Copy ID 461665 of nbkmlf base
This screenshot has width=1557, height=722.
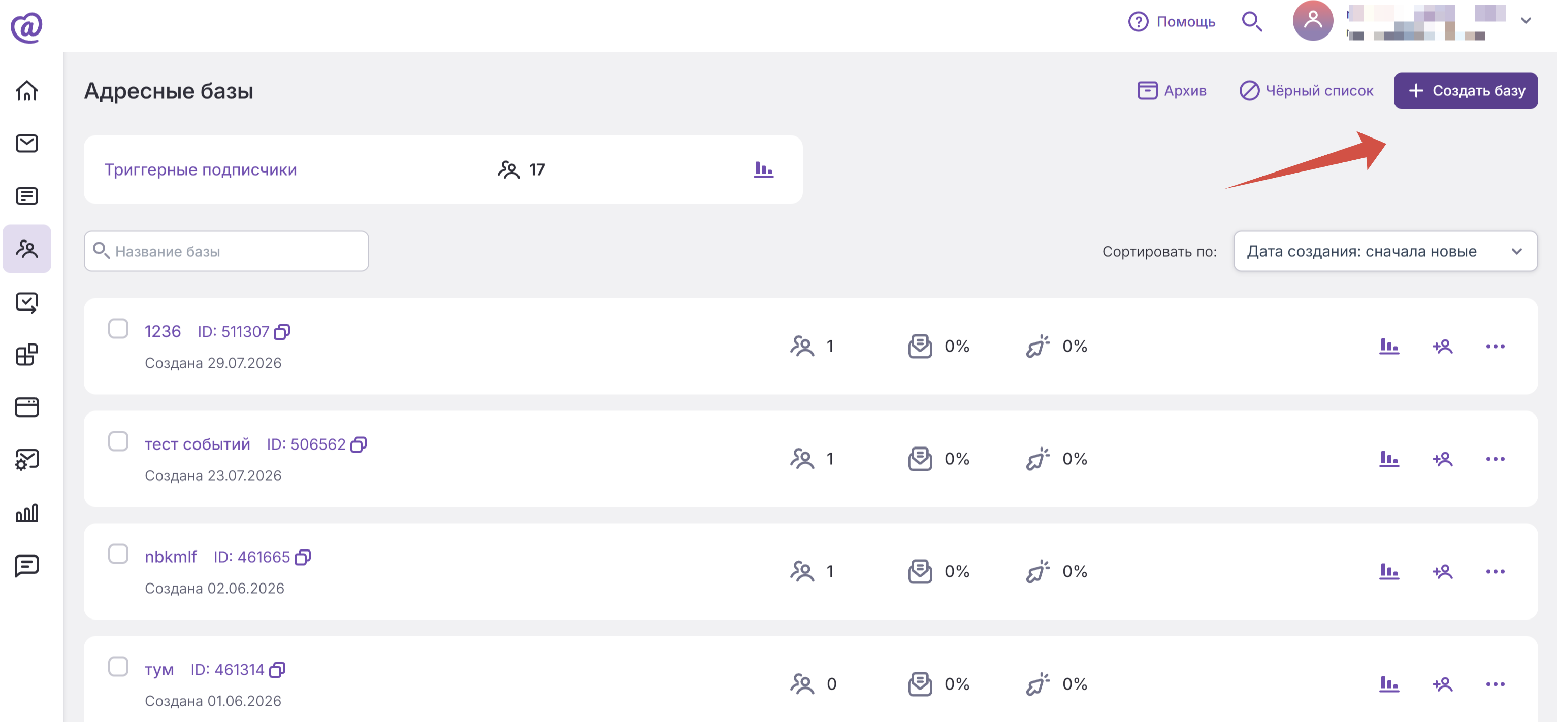[302, 557]
